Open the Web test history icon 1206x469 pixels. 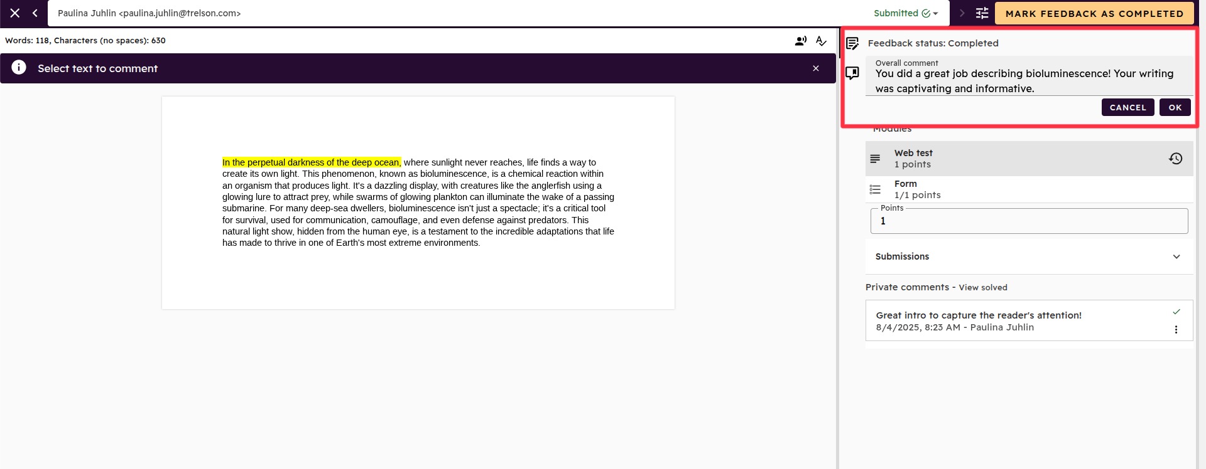click(1176, 159)
